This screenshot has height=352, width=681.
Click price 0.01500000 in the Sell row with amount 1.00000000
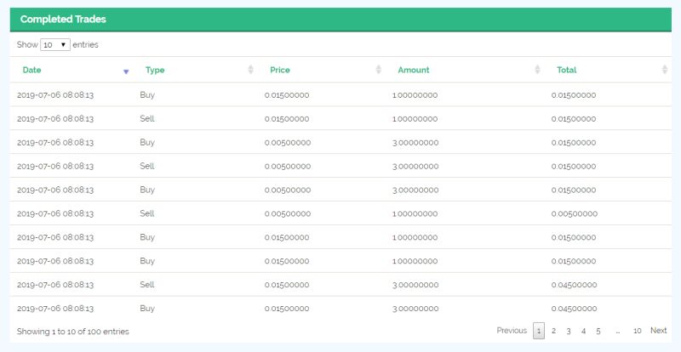287,118
